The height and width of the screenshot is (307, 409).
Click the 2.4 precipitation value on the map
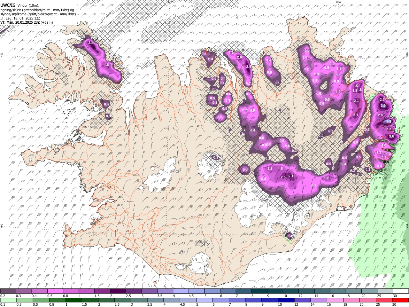pyautogui.click(x=249, y=67)
